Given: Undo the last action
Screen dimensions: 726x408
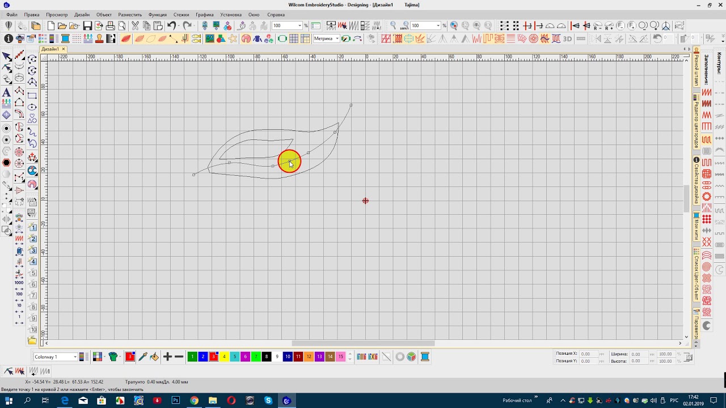Looking at the screenshot, I should pyautogui.click(x=171, y=26).
